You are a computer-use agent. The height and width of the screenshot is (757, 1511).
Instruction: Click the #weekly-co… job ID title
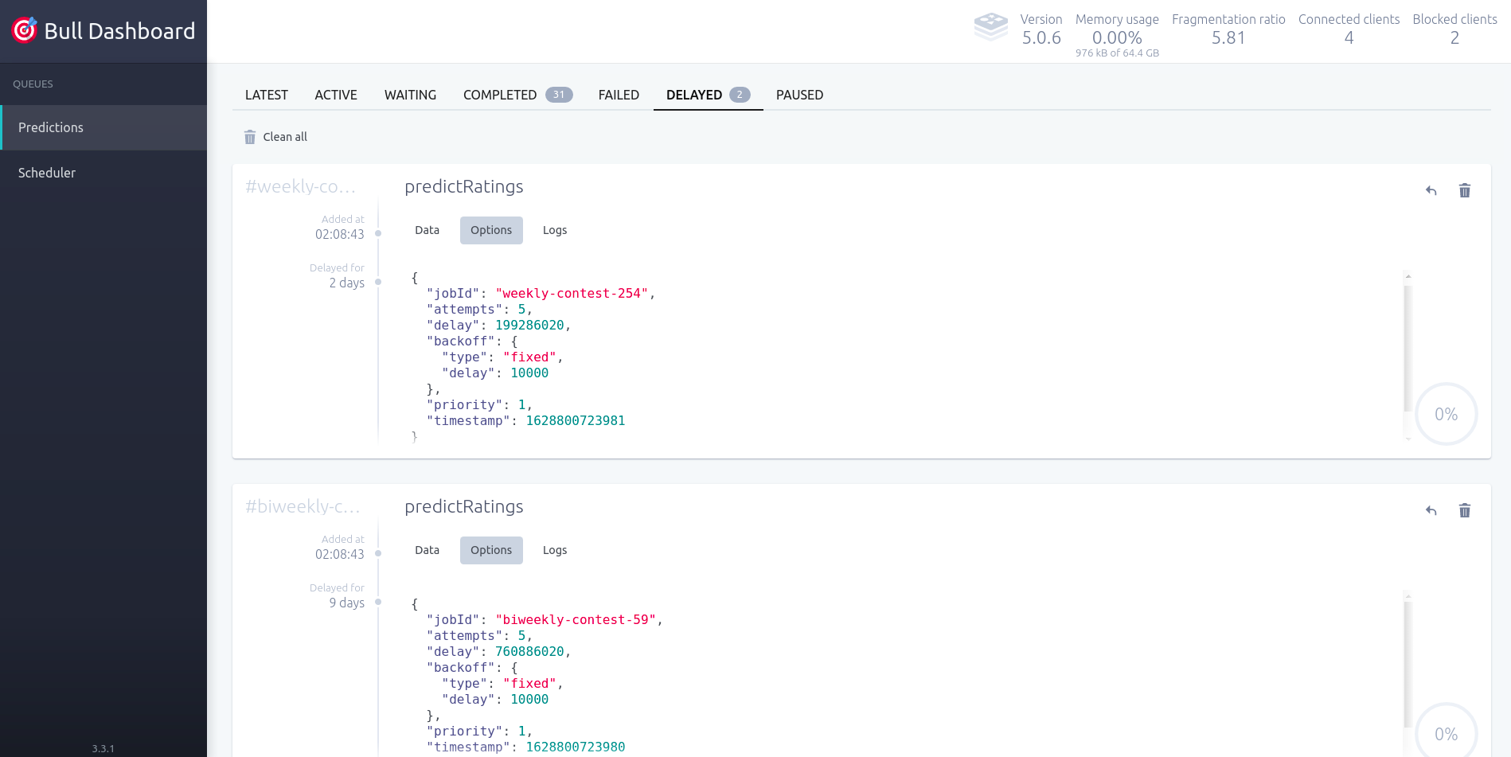click(x=300, y=186)
